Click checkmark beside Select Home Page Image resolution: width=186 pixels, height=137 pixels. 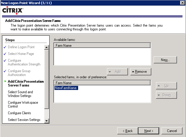pyautogui.click(x=5, y=54)
